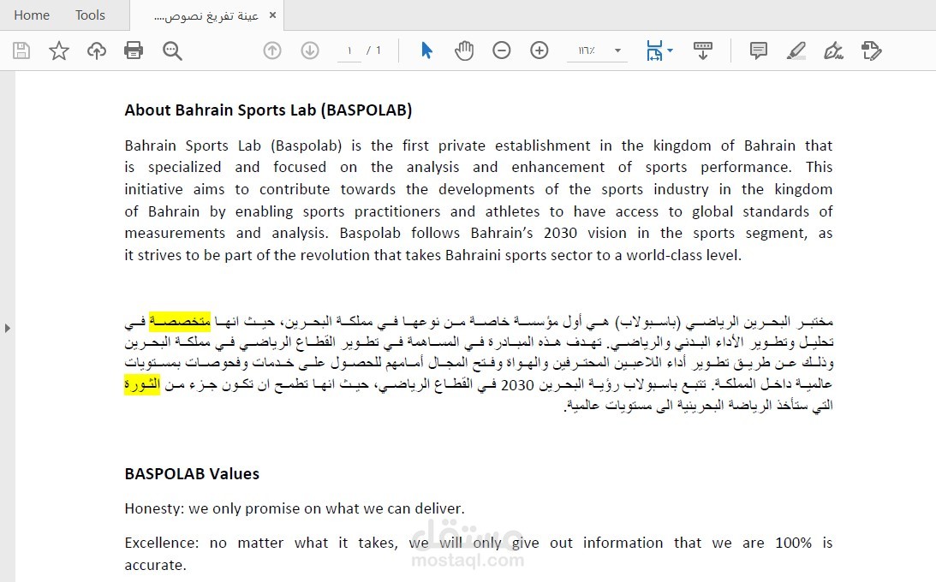Click the line starting with Honesty
This screenshot has width=936, height=582.
click(295, 508)
